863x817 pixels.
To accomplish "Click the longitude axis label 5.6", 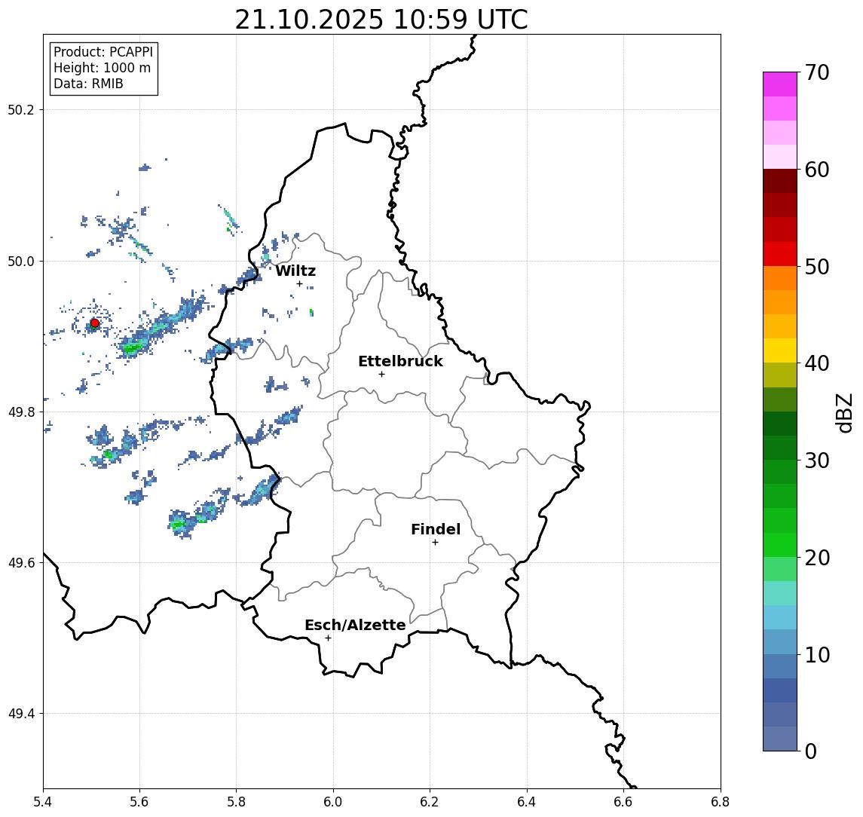I will point(139,802).
